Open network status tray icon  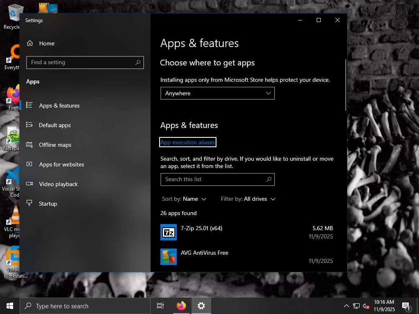tap(356, 306)
